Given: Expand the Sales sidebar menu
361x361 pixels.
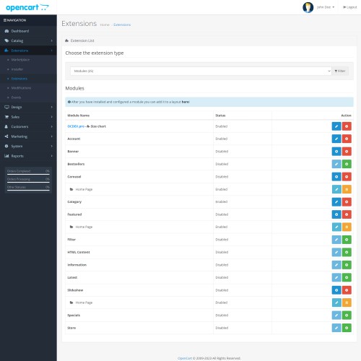Looking at the screenshot, I should (28, 117).
